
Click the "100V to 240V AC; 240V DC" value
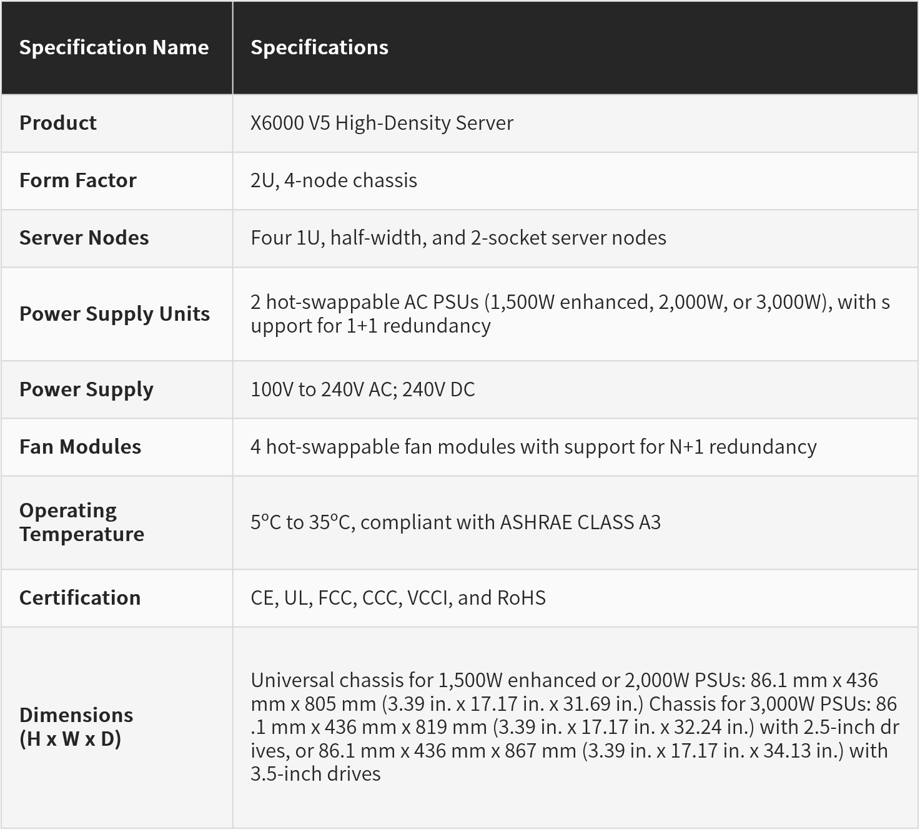pos(362,389)
